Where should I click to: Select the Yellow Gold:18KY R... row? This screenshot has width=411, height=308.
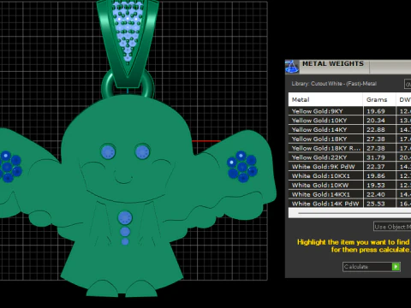pyautogui.click(x=349, y=148)
